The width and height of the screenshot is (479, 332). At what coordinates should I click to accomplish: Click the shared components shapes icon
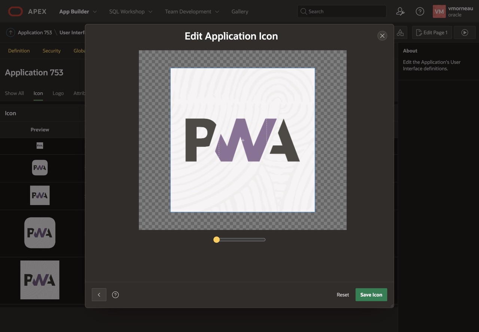tap(400, 32)
